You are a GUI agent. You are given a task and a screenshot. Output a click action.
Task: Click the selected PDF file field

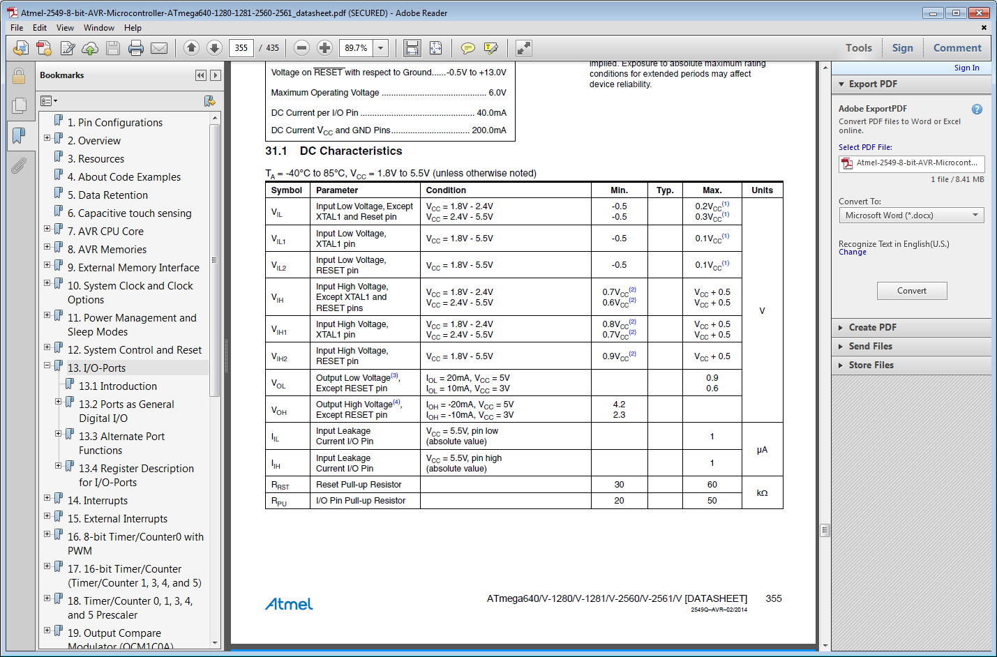pyautogui.click(x=911, y=163)
